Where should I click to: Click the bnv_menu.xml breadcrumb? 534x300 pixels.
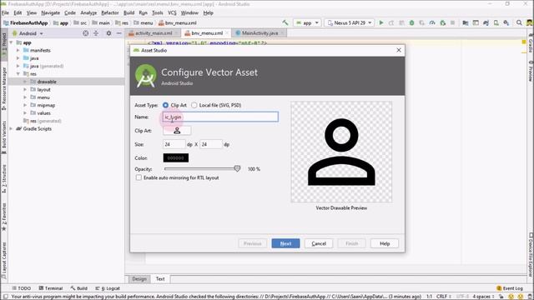(178, 22)
